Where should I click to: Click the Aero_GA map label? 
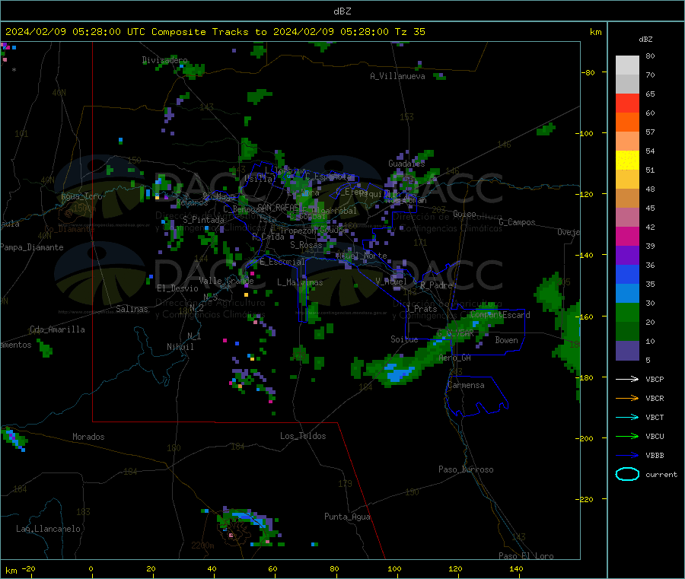(455, 358)
